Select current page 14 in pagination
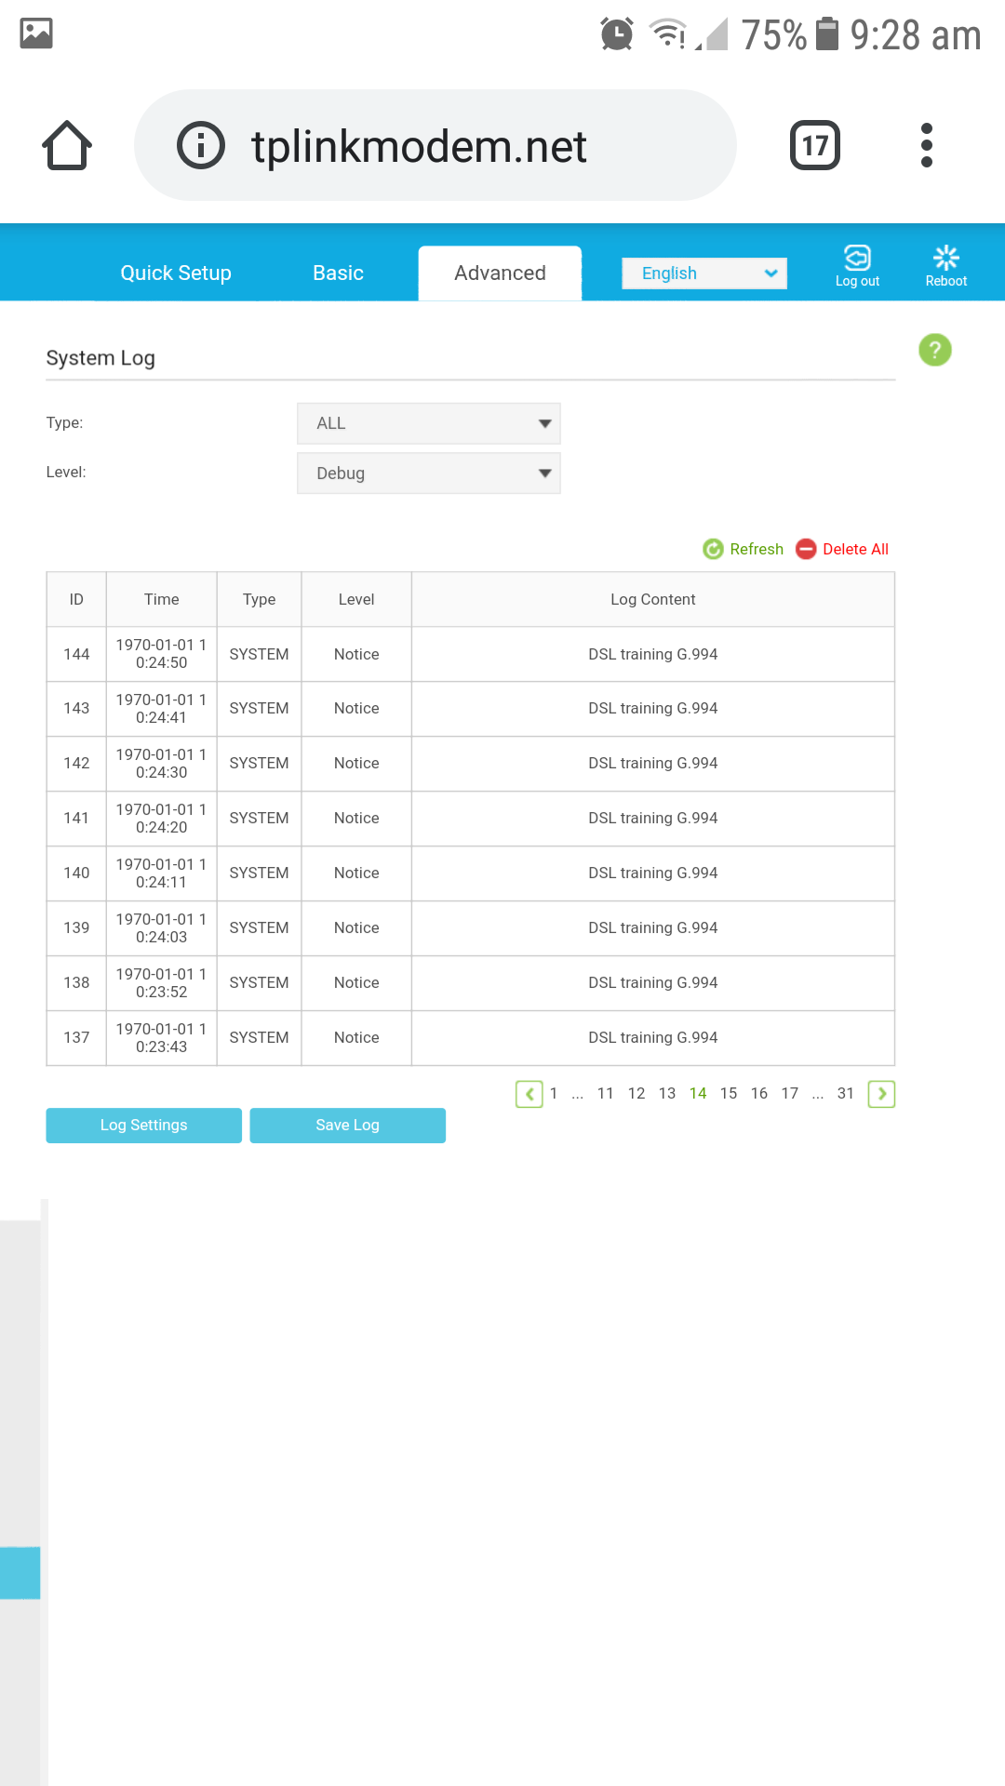This screenshot has height=1786, width=1005. [698, 1094]
